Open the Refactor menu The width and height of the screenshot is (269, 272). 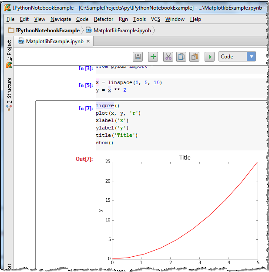tap(104, 19)
